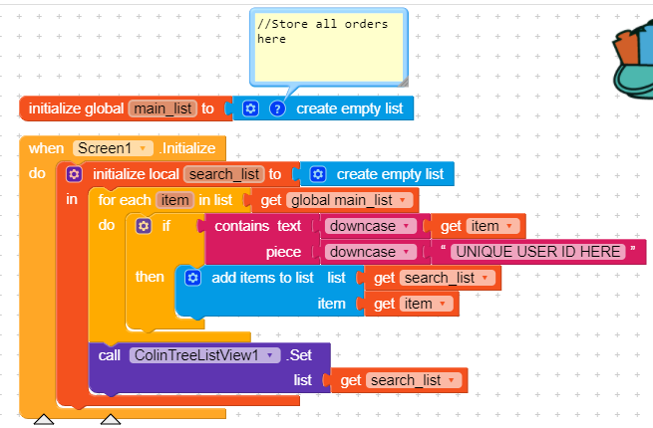
Task: Select the create empty list block after main_list
Action: point(349,108)
